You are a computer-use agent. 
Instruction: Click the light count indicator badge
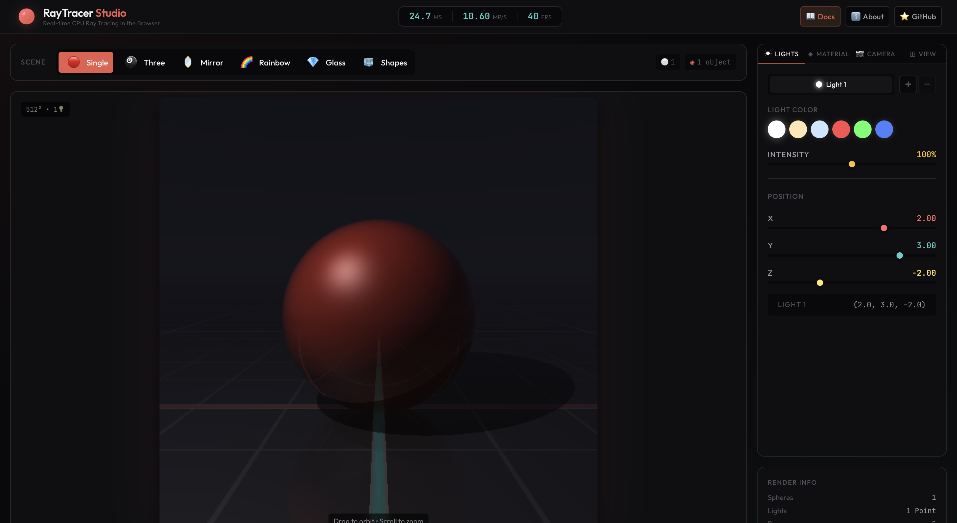[x=668, y=62]
